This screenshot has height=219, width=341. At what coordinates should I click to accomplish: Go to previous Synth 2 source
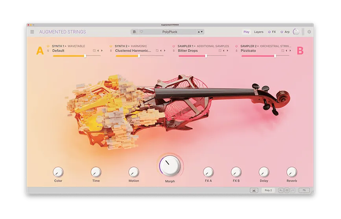pos(161,51)
